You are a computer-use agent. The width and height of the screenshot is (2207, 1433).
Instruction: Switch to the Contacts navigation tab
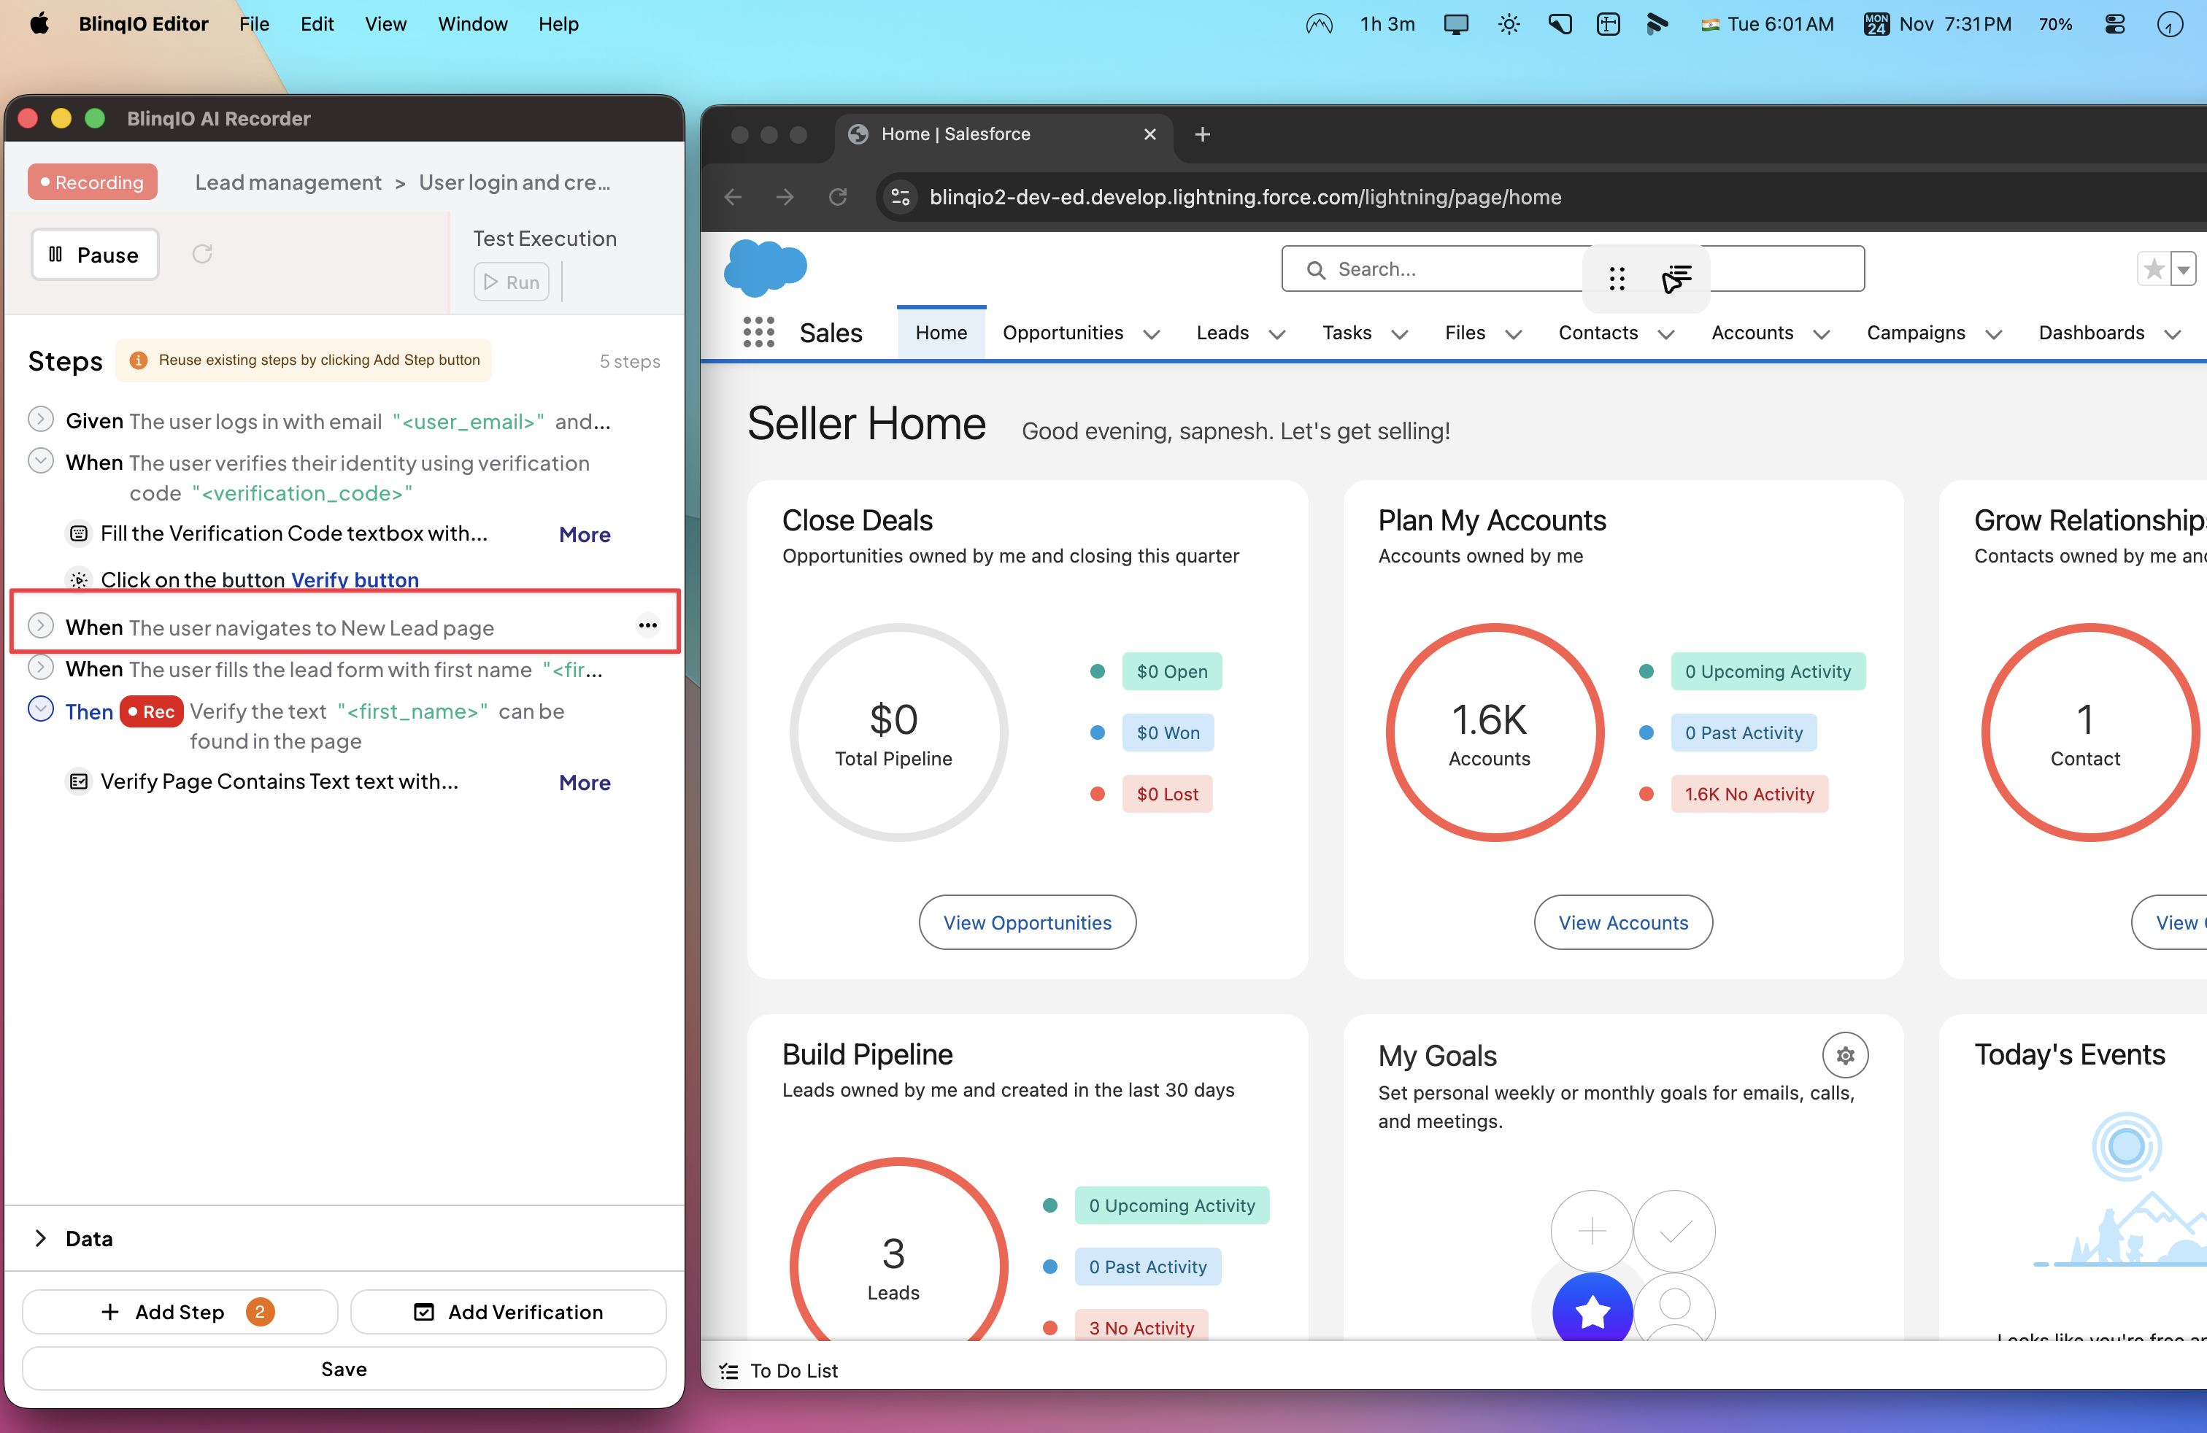1597,333
